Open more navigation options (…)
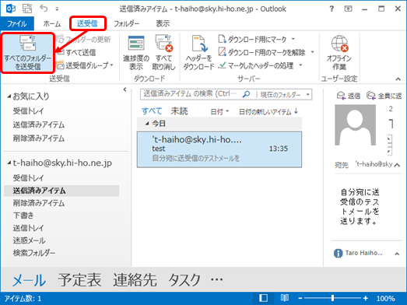Screen dimensions: 407x305 (x=217, y=280)
